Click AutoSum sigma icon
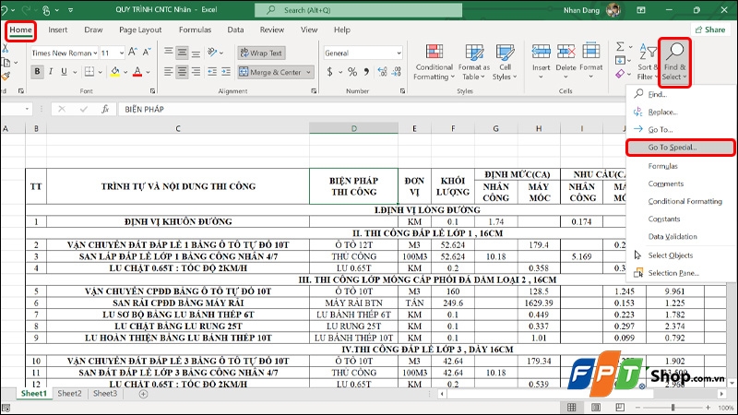738x415 pixels. [620, 47]
